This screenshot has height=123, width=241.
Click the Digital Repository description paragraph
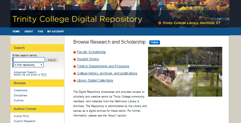pyautogui.click(x=110, y=103)
